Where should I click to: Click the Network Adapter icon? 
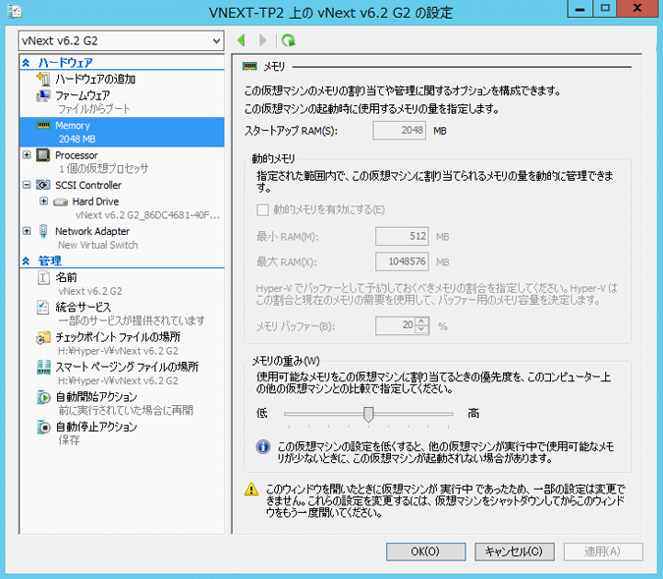coord(43,231)
